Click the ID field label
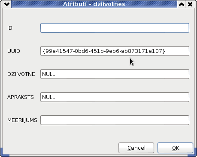The image size is (197, 157). tap(10, 28)
